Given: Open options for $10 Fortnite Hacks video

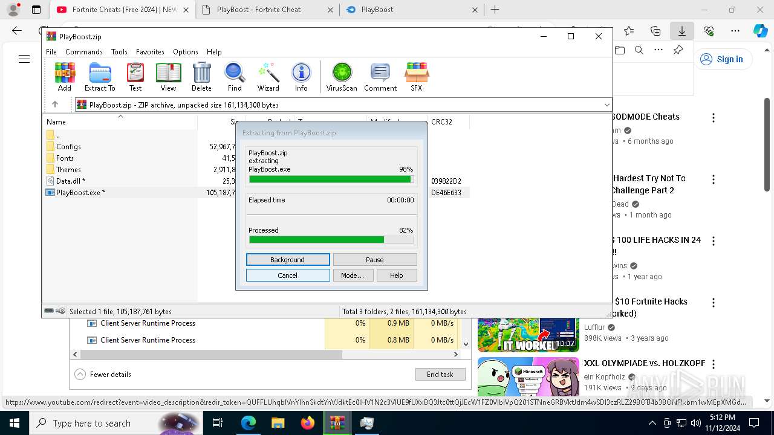Looking at the screenshot, I should pos(714,302).
